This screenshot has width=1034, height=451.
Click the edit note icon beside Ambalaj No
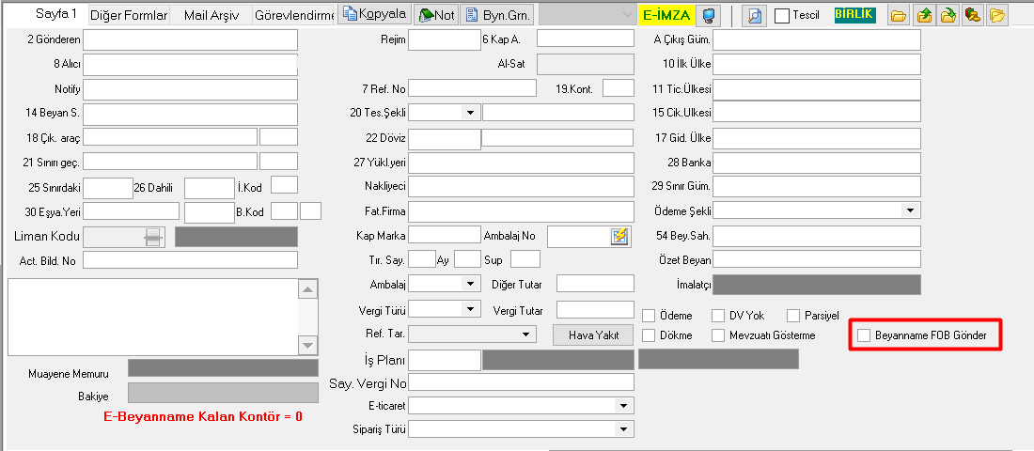click(x=620, y=236)
